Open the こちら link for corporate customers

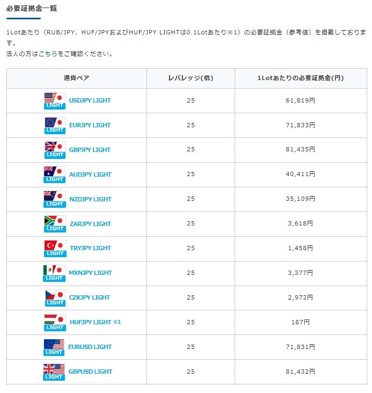[48, 54]
